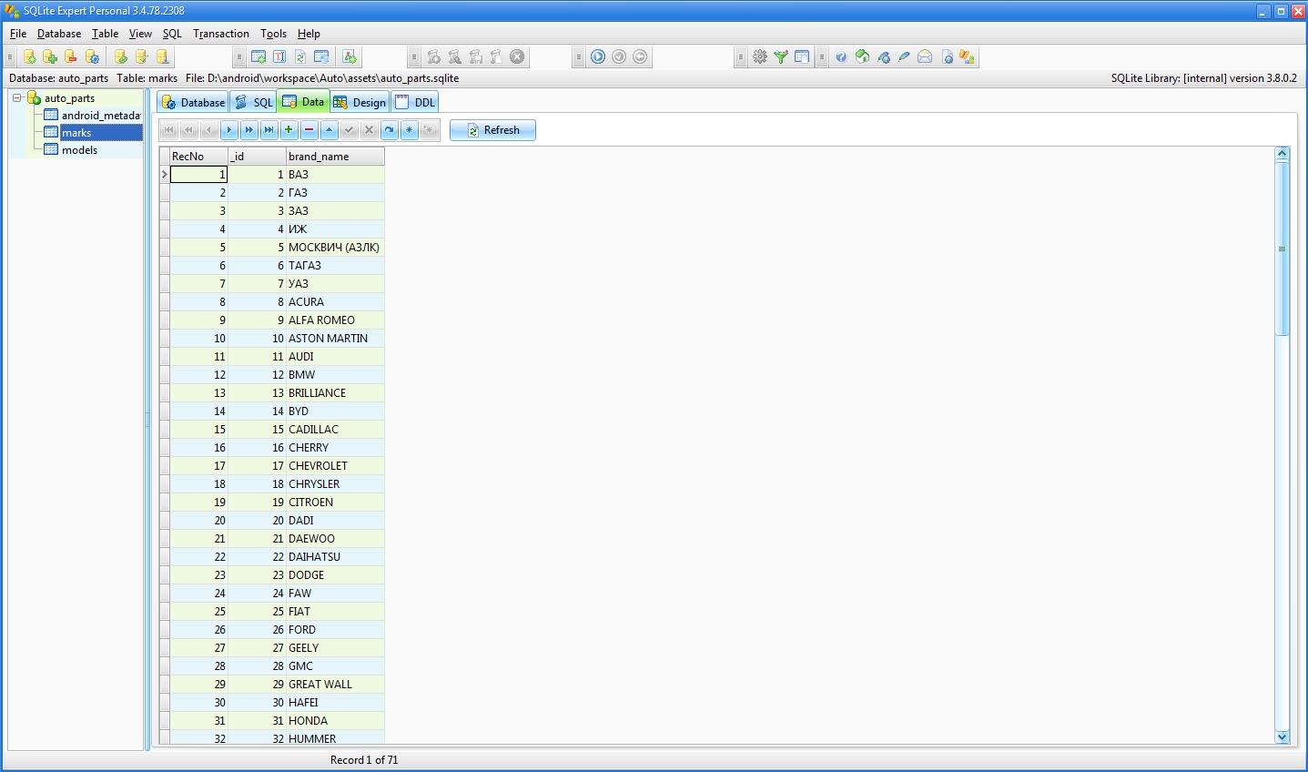The height and width of the screenshot is (772, 1308).
Task: Open the options gear icon
Action: click(760, 56)
